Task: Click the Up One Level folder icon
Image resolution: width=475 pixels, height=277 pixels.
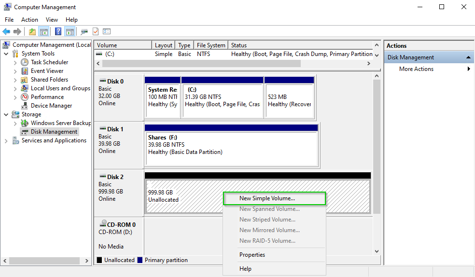Action: 32,32
